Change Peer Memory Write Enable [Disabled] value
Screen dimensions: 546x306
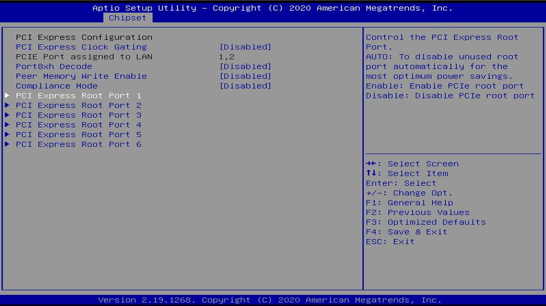(x=245, y=76)
